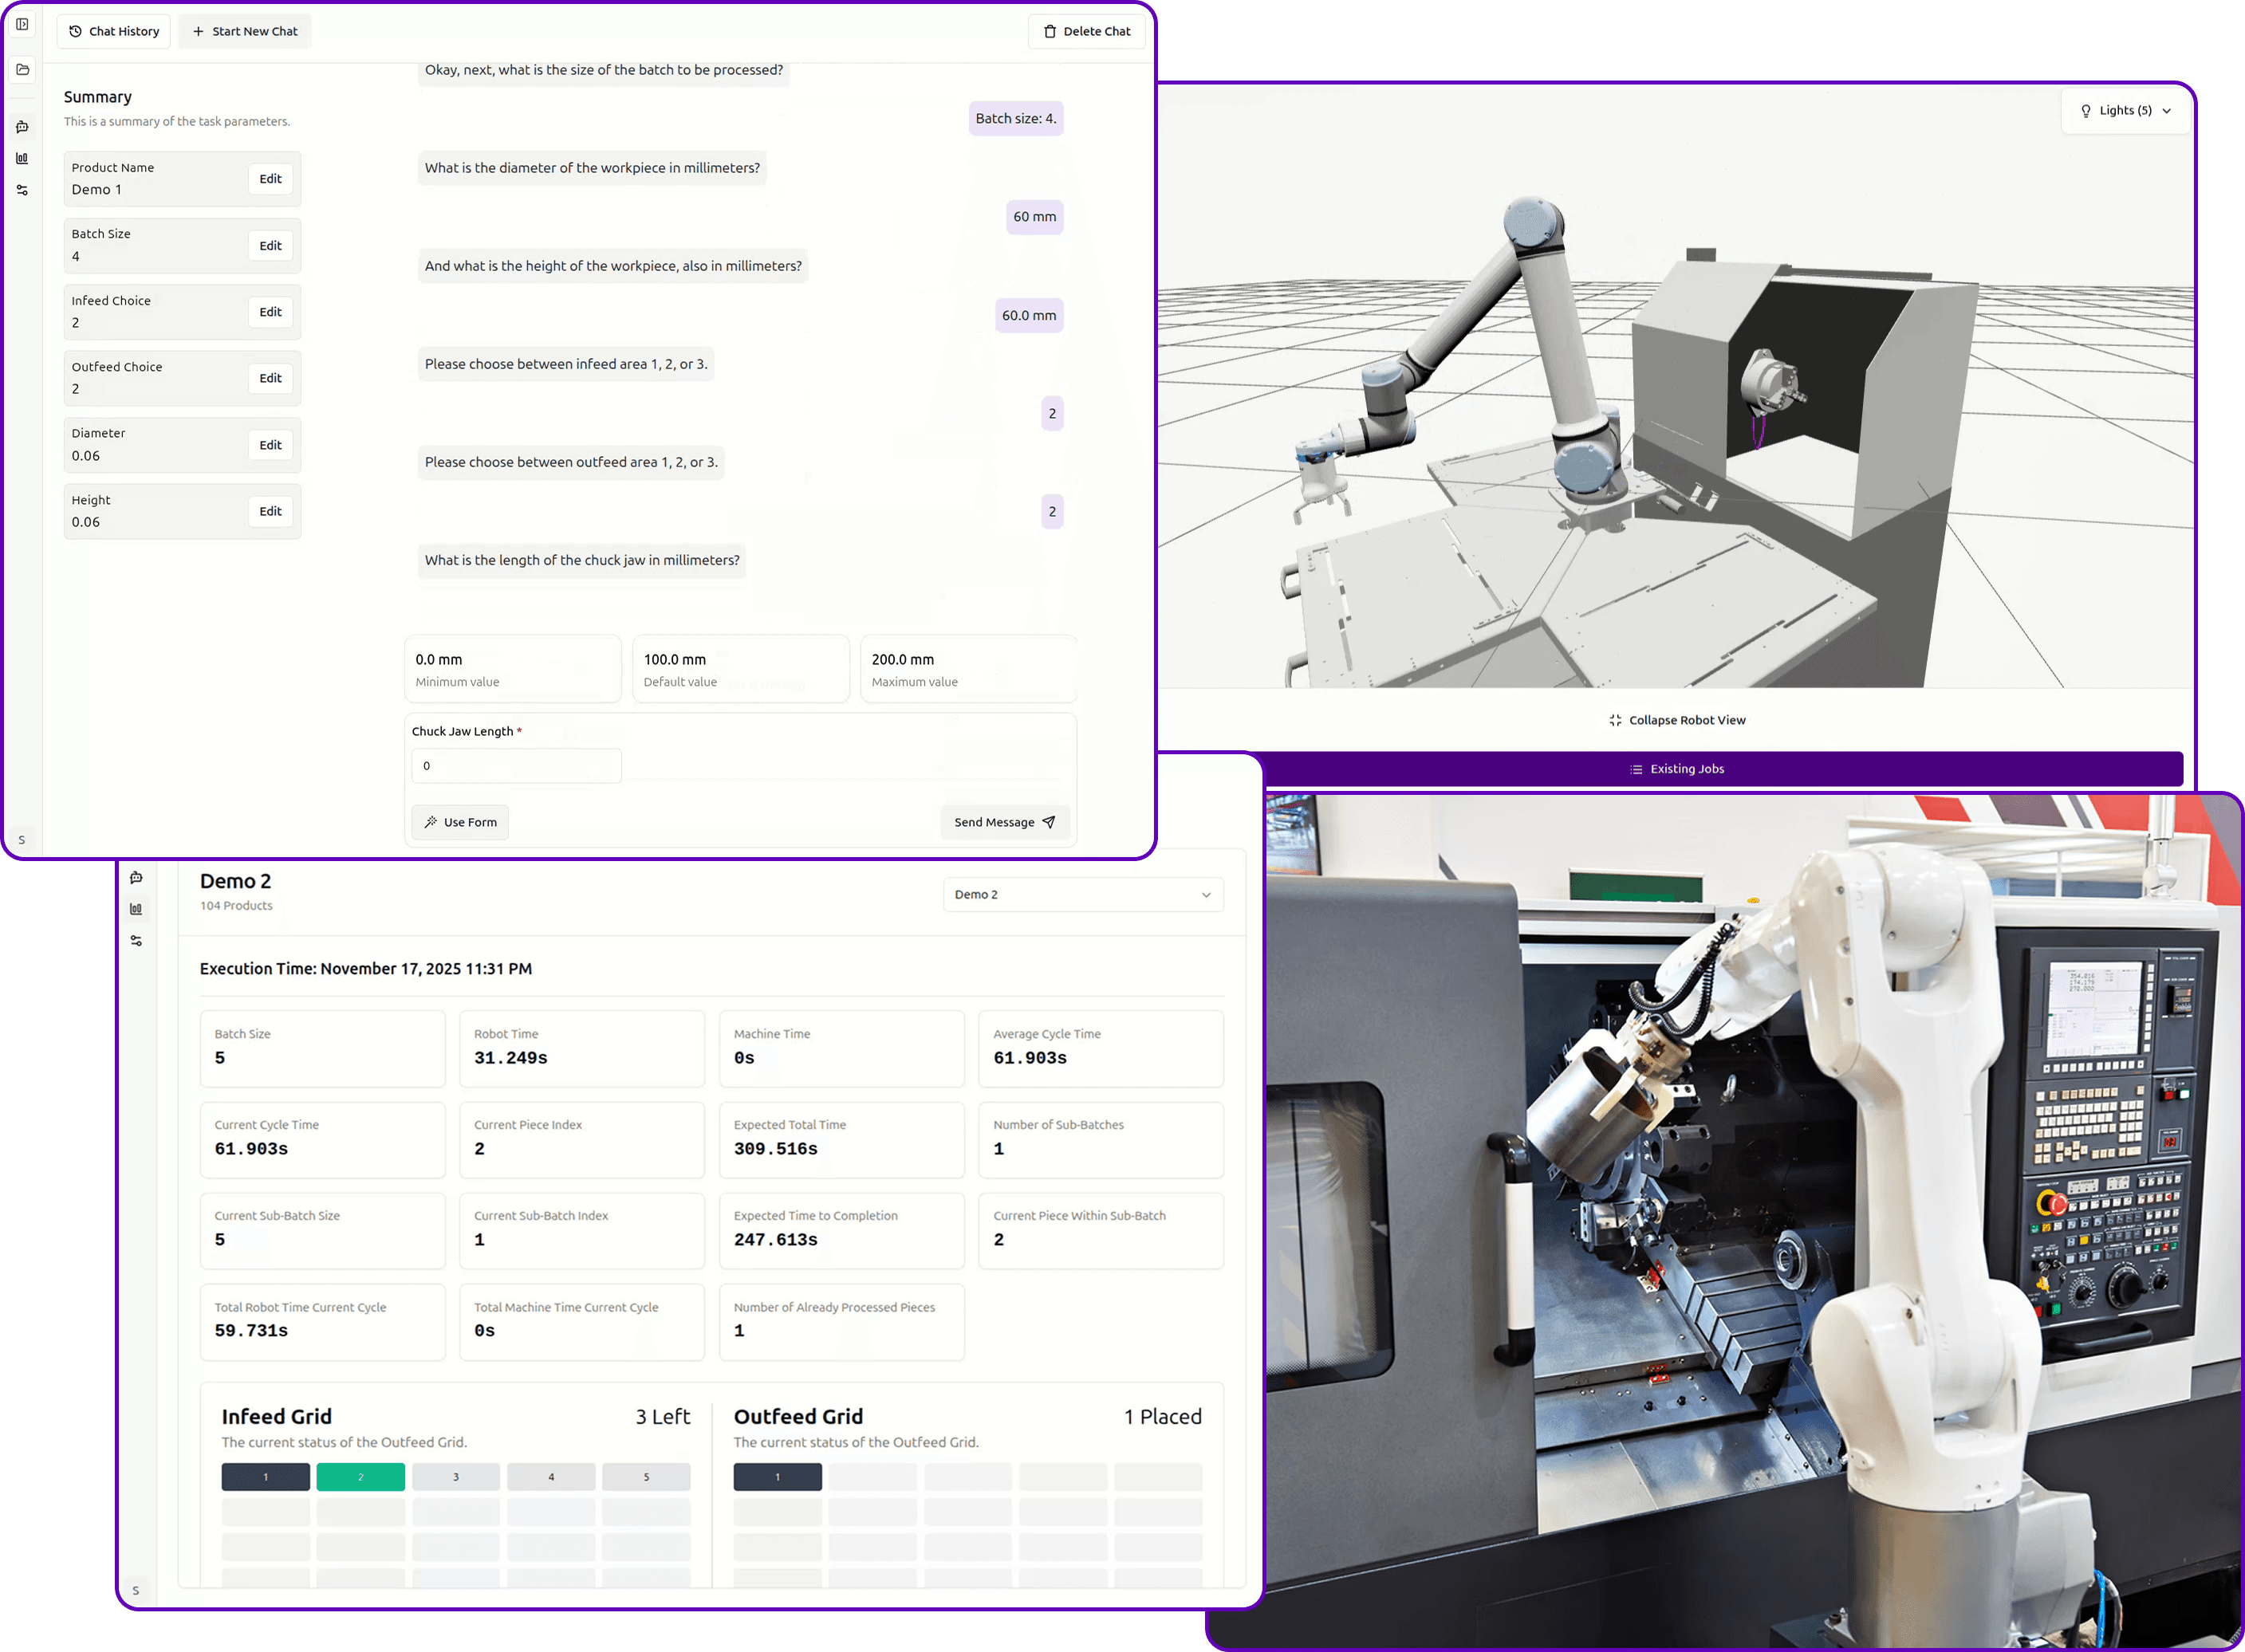
Task: Open bar chart statistics icon in upper sidebar
Action: (x=22, y=158)
